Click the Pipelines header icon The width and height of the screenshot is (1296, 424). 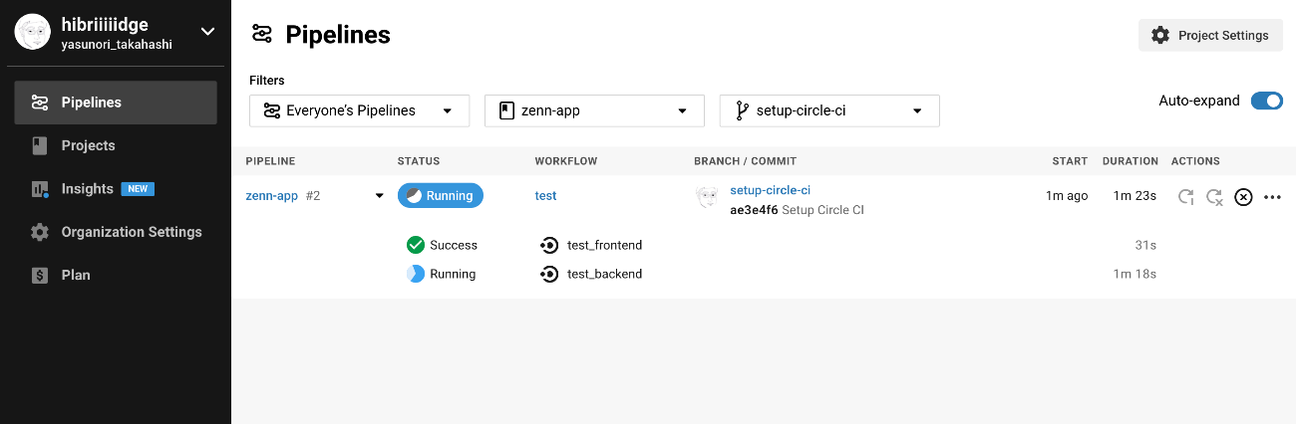(x=261, y=35)
